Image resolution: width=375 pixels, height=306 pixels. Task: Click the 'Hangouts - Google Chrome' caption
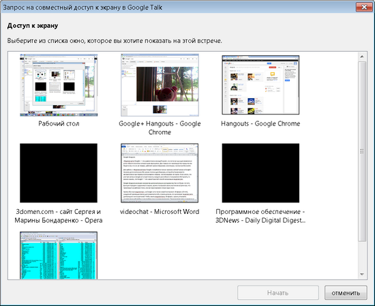[x=260, y=123]
